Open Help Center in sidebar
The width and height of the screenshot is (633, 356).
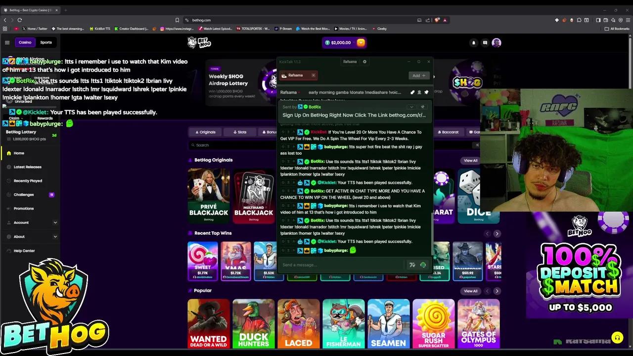tap(31, 251)
